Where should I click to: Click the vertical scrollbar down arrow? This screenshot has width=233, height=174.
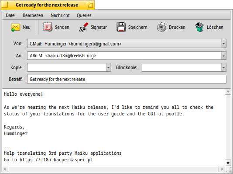coord(228,163)
